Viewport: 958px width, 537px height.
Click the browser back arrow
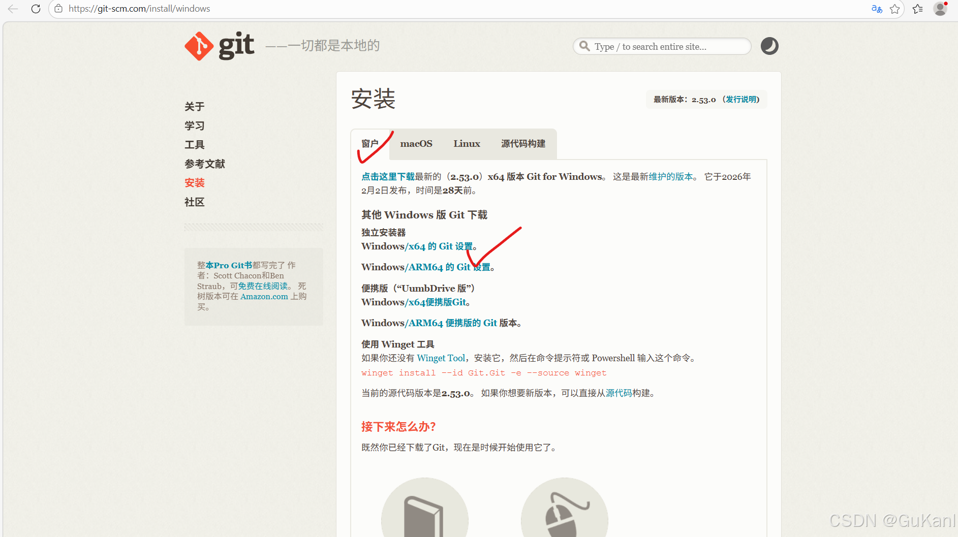[13, 9]
